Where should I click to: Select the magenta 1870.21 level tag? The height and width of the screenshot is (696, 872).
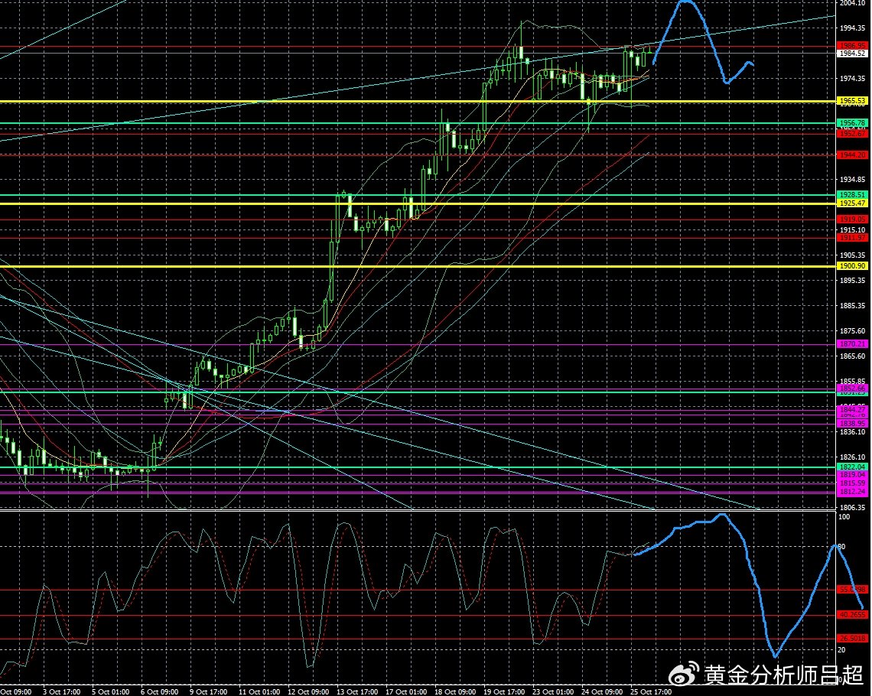(852, 344)
